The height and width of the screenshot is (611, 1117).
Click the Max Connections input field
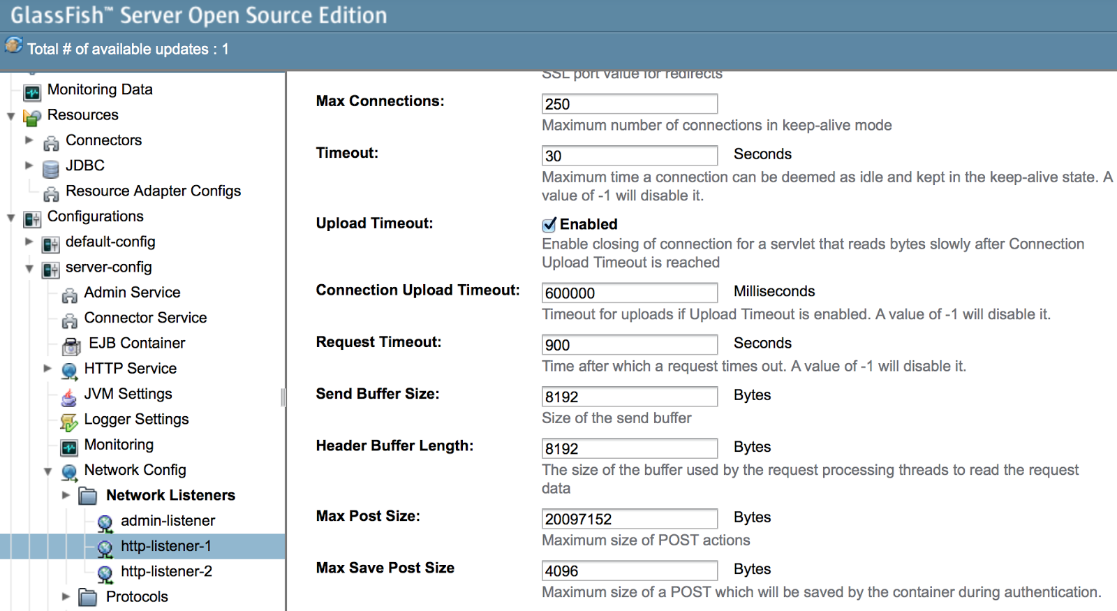click(630, 104)
